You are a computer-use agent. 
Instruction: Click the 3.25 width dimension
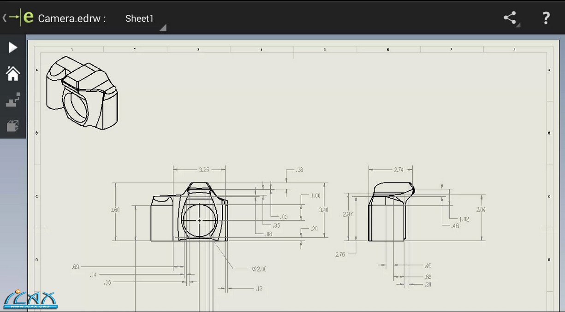pos(204,170)
